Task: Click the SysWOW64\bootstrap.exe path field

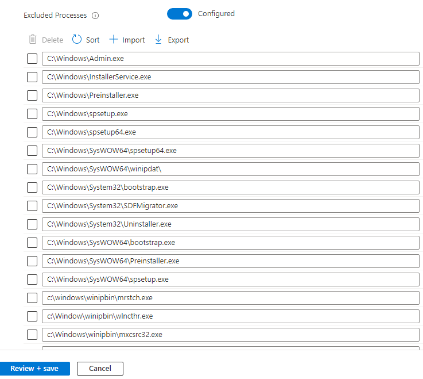Action: pyautogui.click(x=230, y=243)
